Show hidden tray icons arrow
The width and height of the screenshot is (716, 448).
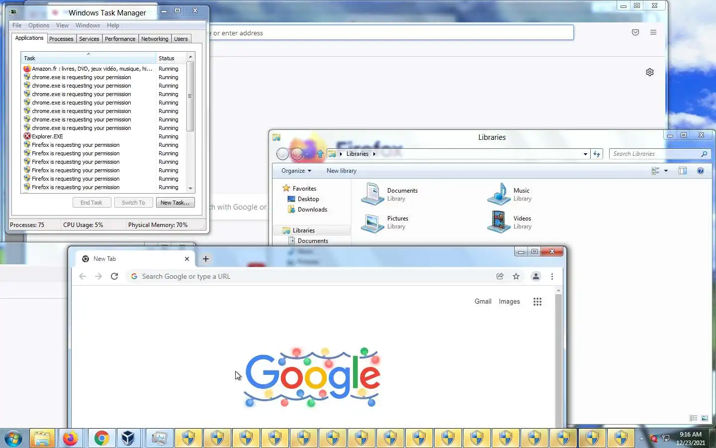(x=641, y=439)
